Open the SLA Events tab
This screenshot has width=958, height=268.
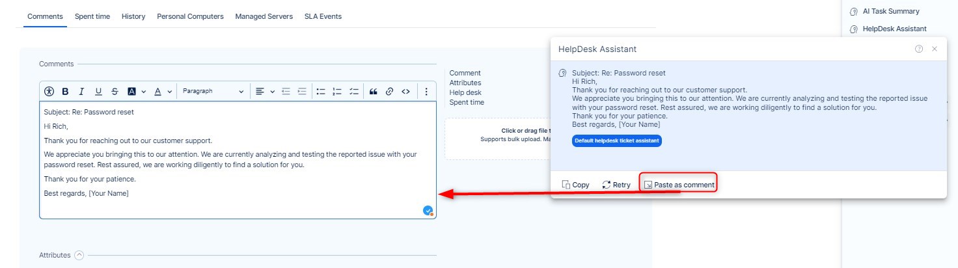(323, 16)
